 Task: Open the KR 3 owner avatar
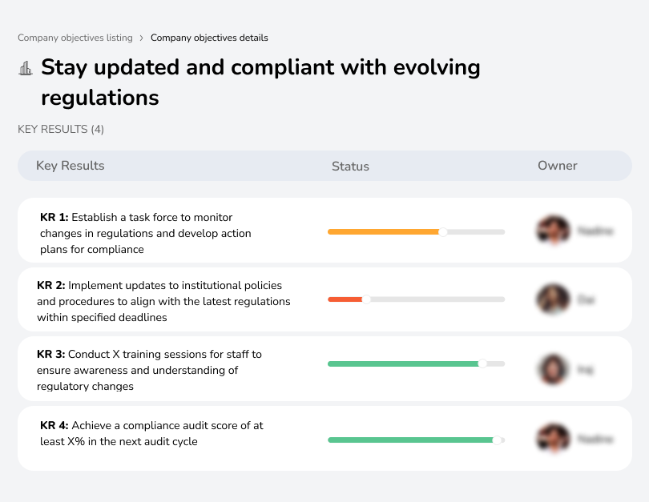[x=553, y=369]
